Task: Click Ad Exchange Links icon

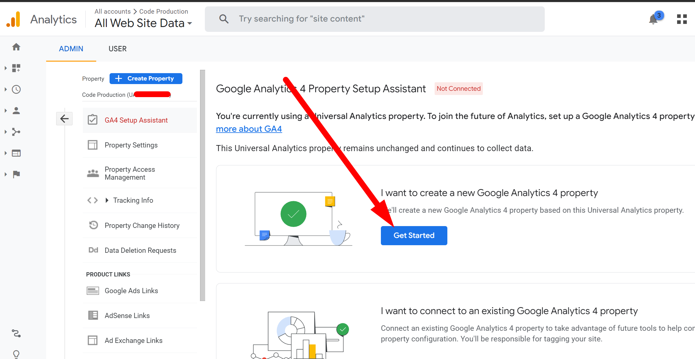Action: pos(93,340)
